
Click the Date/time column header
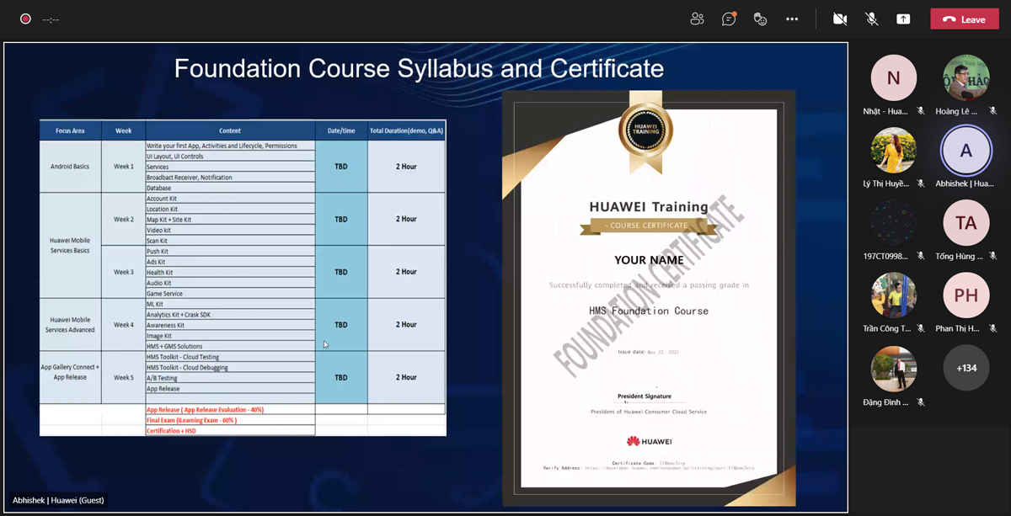[x=341, y=130]
